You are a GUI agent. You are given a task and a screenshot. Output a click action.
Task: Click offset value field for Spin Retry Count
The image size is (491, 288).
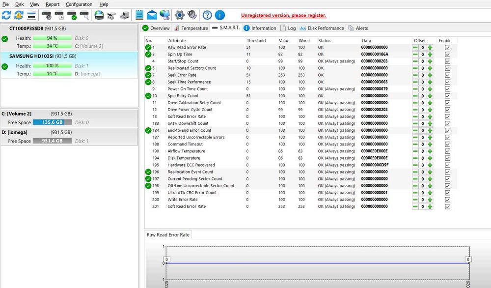pyautogui.click(x=422, y=96)
